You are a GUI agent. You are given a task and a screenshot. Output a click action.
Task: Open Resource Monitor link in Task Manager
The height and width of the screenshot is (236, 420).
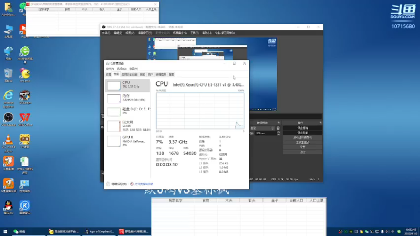(142, 184)
